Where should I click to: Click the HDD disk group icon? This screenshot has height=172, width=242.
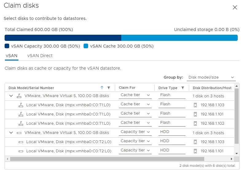coord(19,133)
